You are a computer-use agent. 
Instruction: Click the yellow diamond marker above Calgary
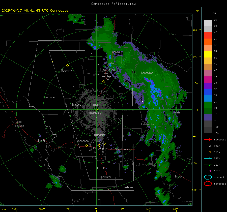point(100,145)
